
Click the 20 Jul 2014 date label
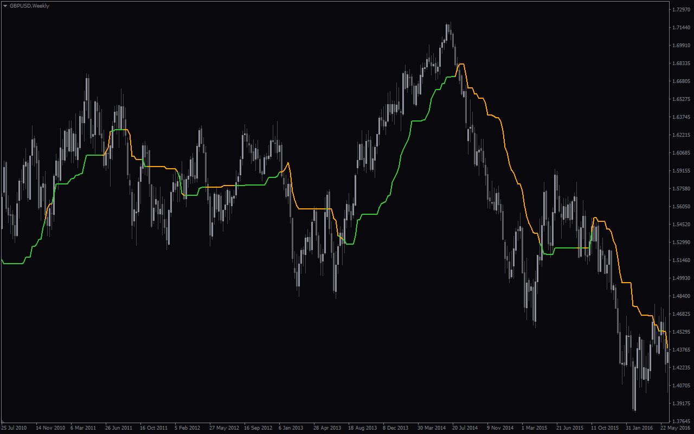point(465,428)
